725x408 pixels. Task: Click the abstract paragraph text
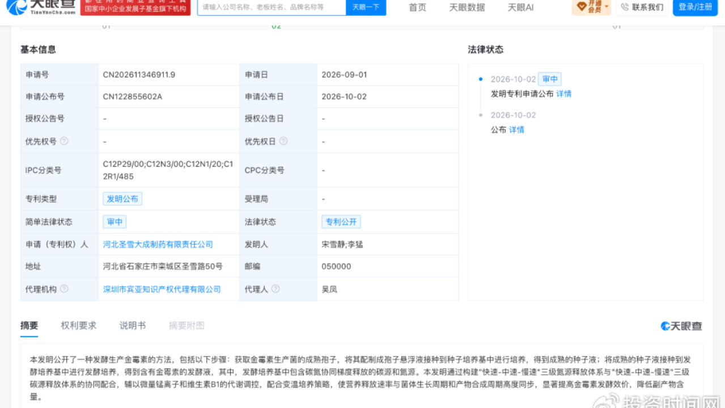361,378
